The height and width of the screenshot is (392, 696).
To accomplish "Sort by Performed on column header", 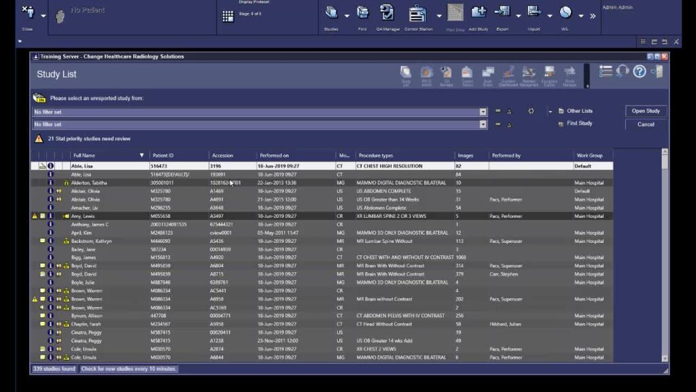I will point(296,156).
